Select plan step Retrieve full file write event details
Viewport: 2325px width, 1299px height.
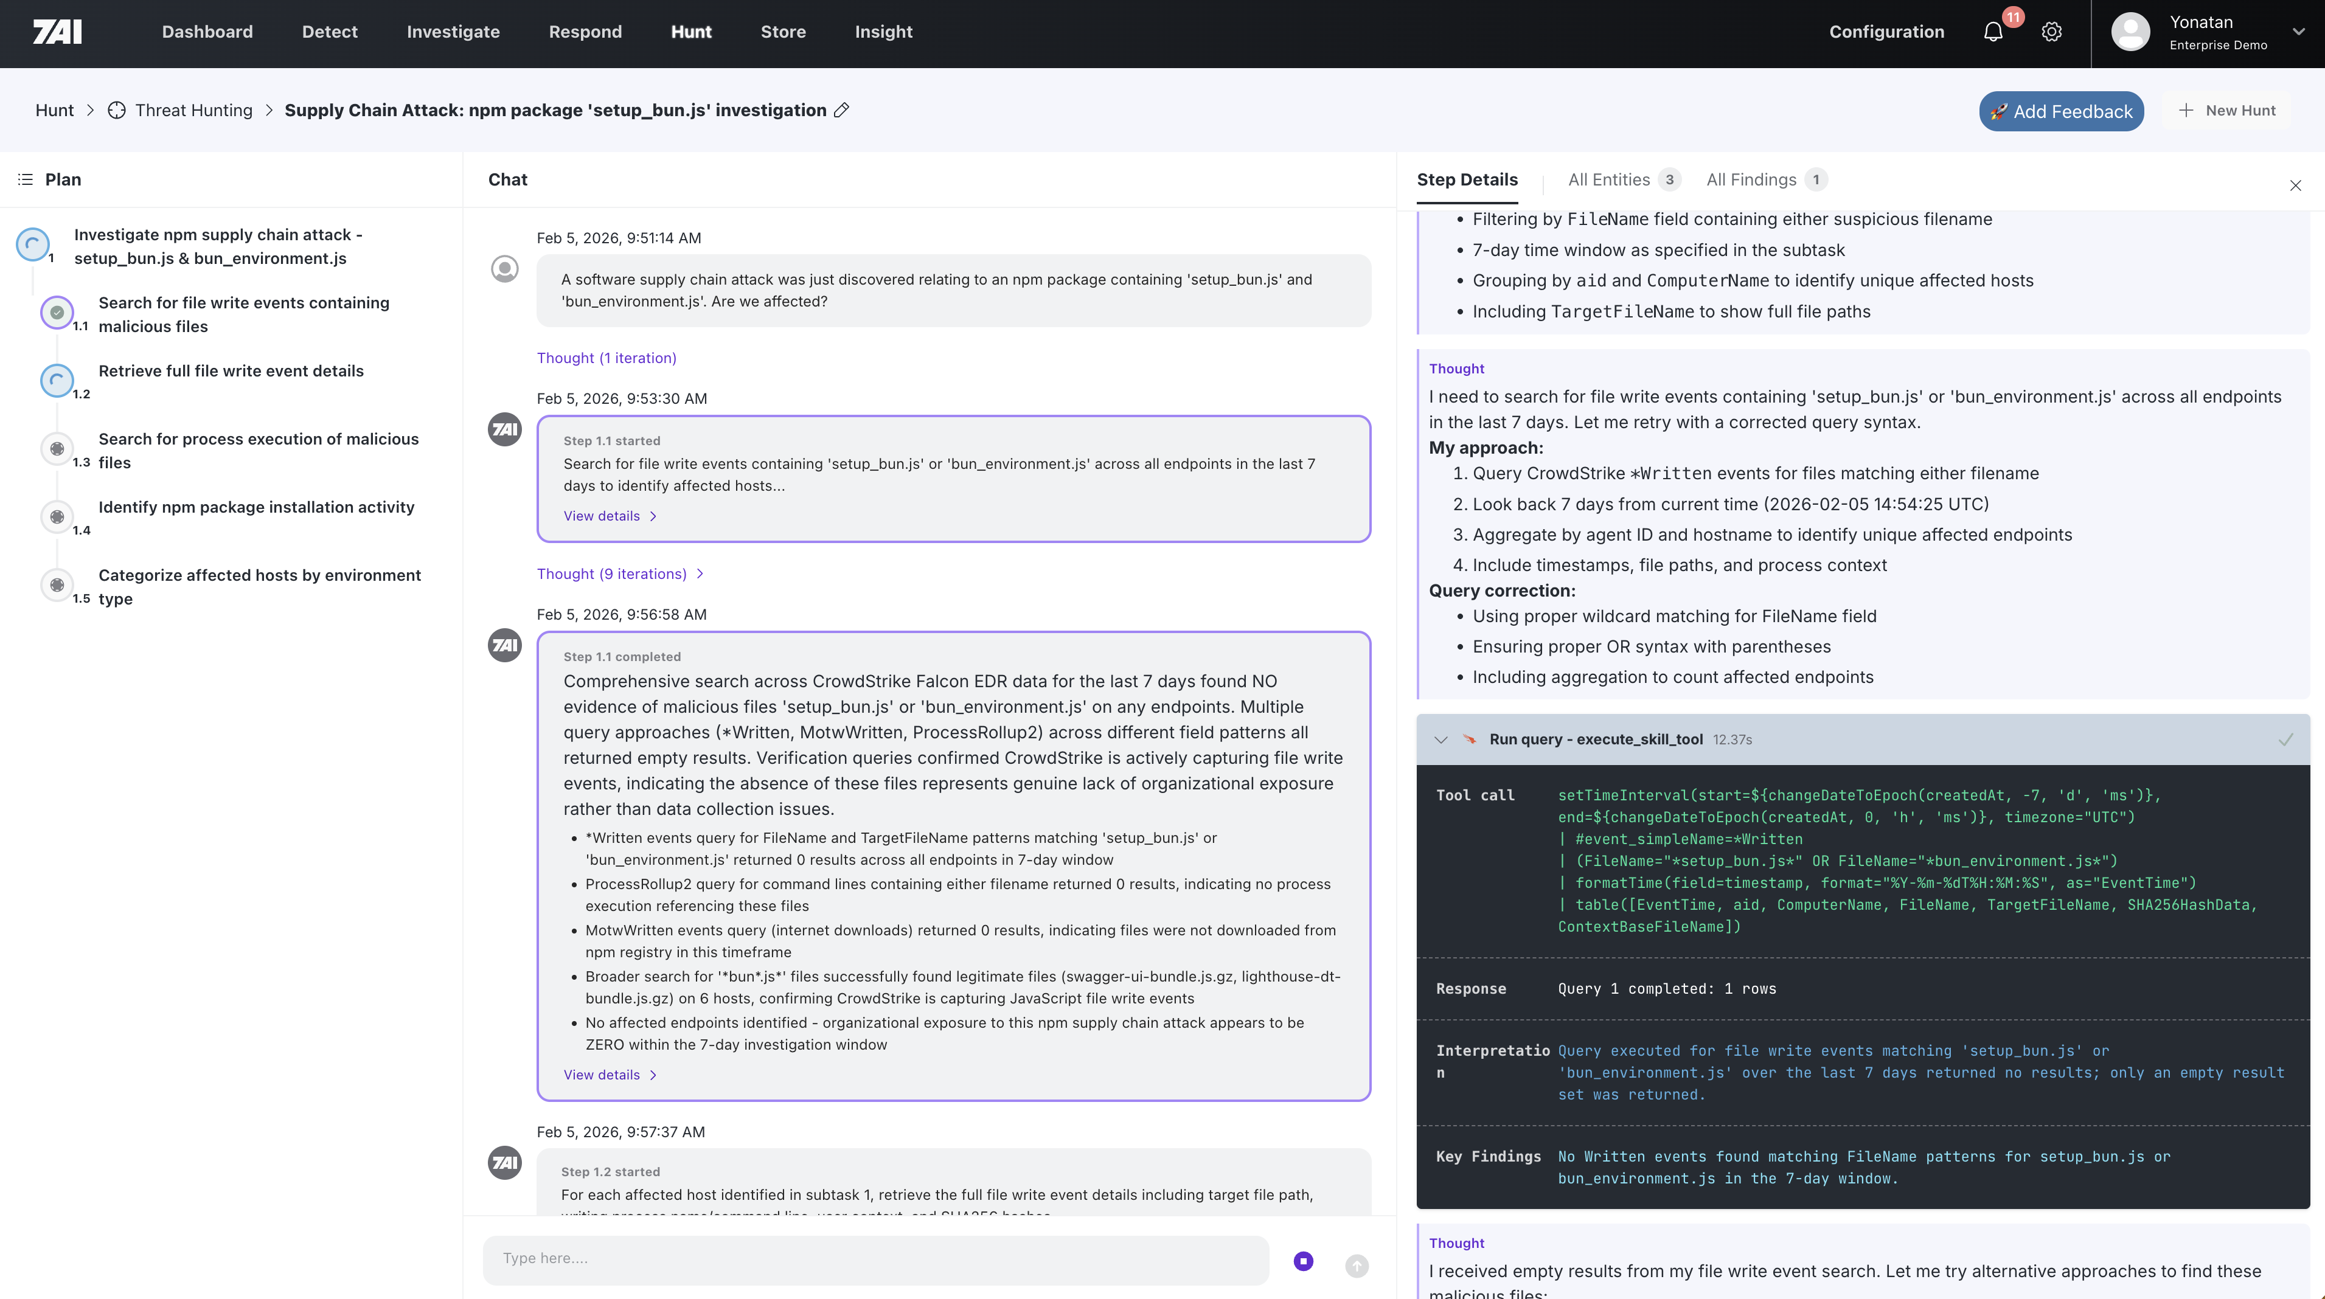point(231,371)
